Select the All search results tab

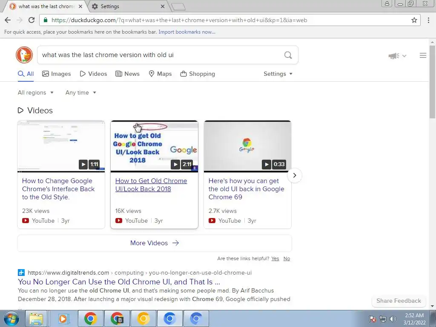[26, 74]
